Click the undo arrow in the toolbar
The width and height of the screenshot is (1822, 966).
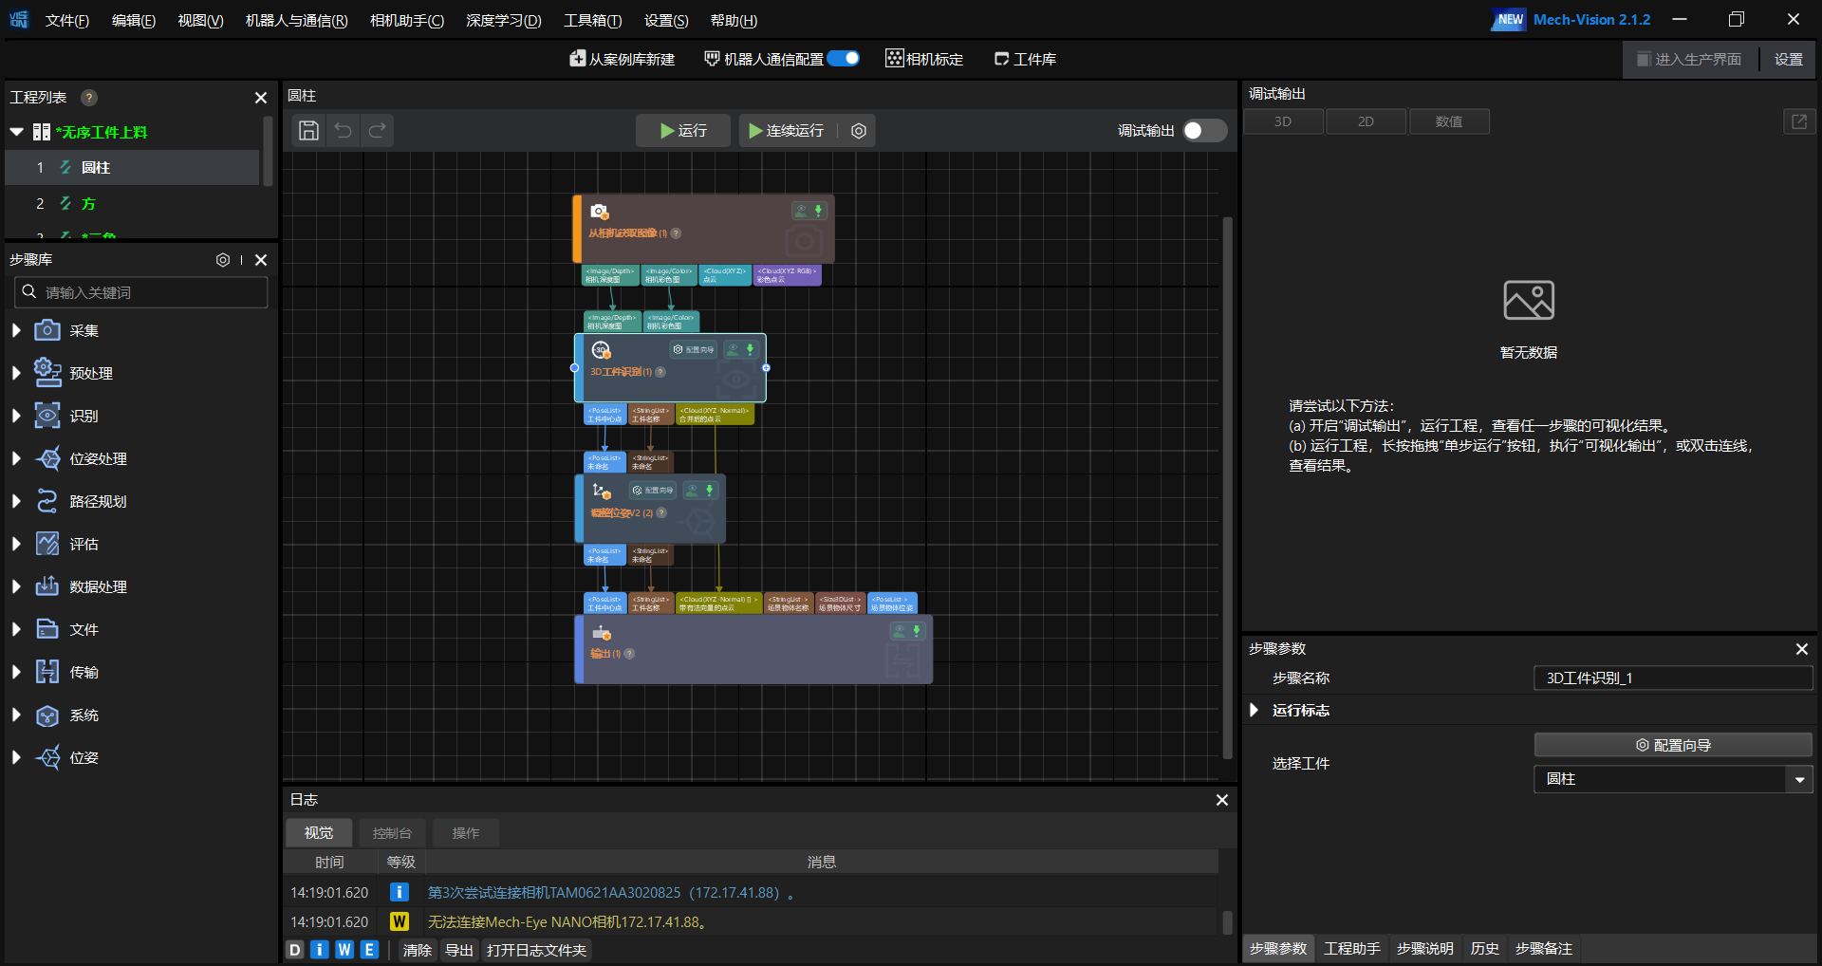344,131
